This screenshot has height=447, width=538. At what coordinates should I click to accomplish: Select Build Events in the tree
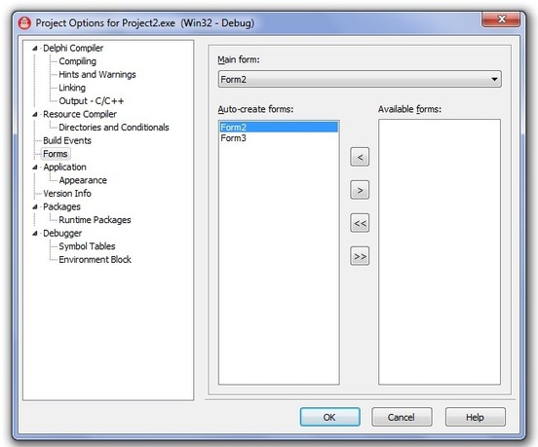pyautogui.click(x=67, y=140)
